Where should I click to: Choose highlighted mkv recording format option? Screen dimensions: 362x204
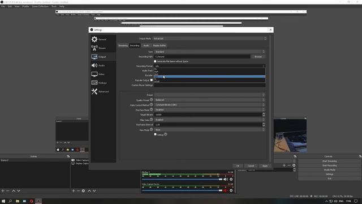(x=210, y=76)
